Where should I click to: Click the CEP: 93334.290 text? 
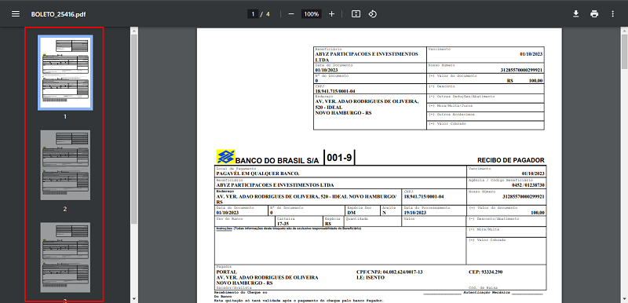[485, 272]
